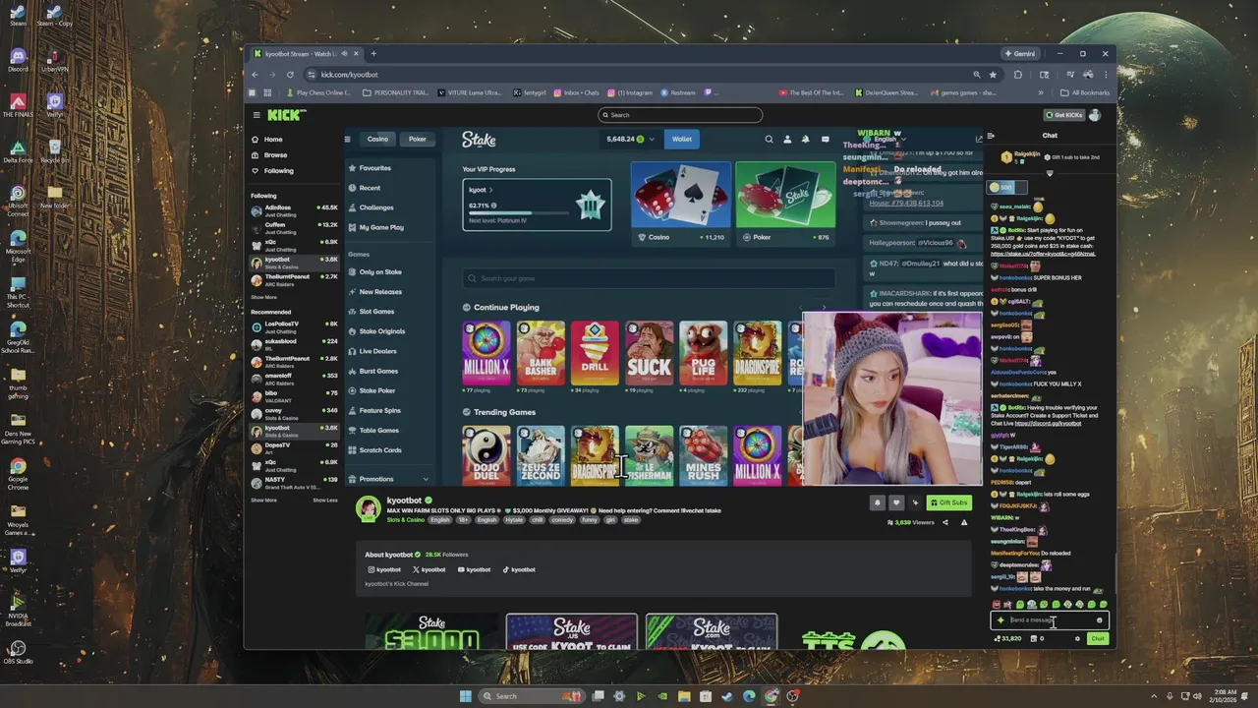Open the Poker promo card
Image resolution: width=1258 pixels, height=708 pixels.
tap(785, 204)
